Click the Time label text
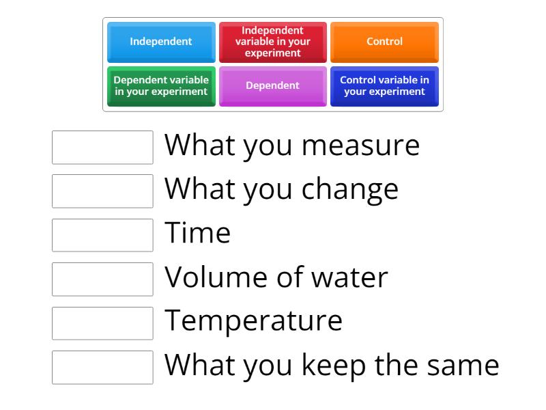Viewport: 546px width, 410px height. pos(197,234)
